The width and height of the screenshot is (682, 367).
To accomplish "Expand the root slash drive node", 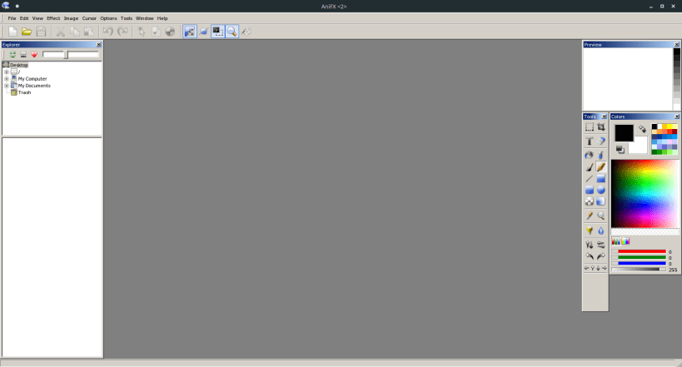I will [x=7, y=72].
